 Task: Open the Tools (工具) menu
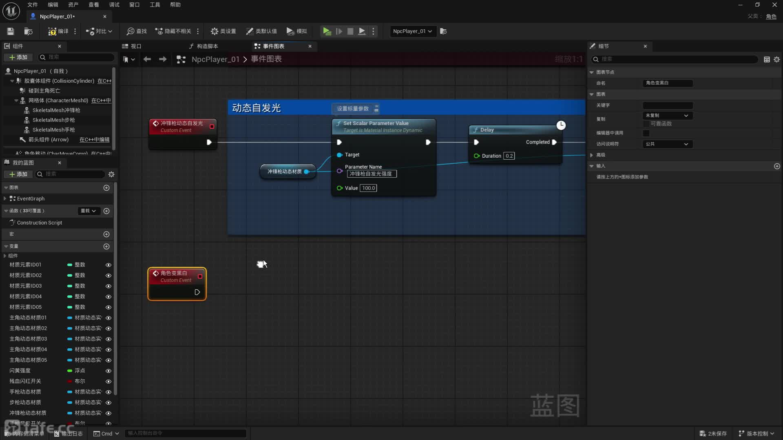[155, 5]
